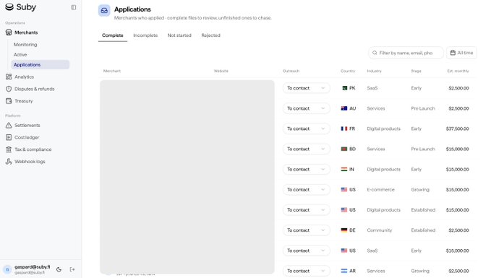Click the Cost ledger icon

click(x=9, y=137)
